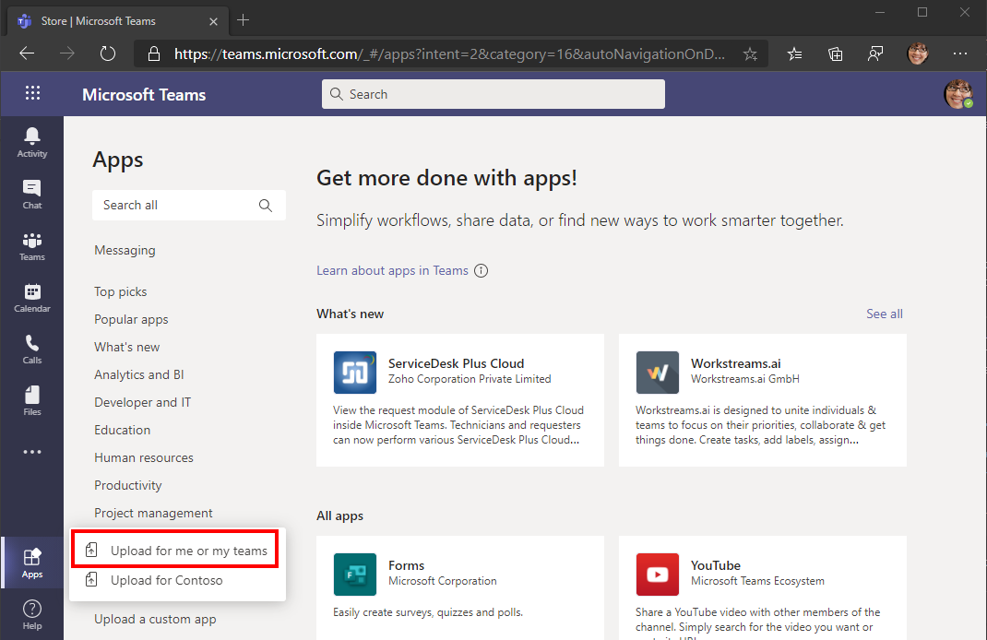
Task: Open browser settings and more menu
Action: coord(960,54)
